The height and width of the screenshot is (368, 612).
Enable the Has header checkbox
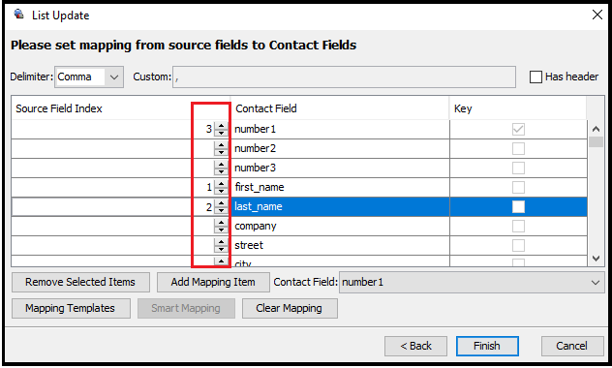coord(535,77)
